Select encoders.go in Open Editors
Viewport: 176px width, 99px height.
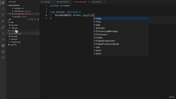point(19,14)
